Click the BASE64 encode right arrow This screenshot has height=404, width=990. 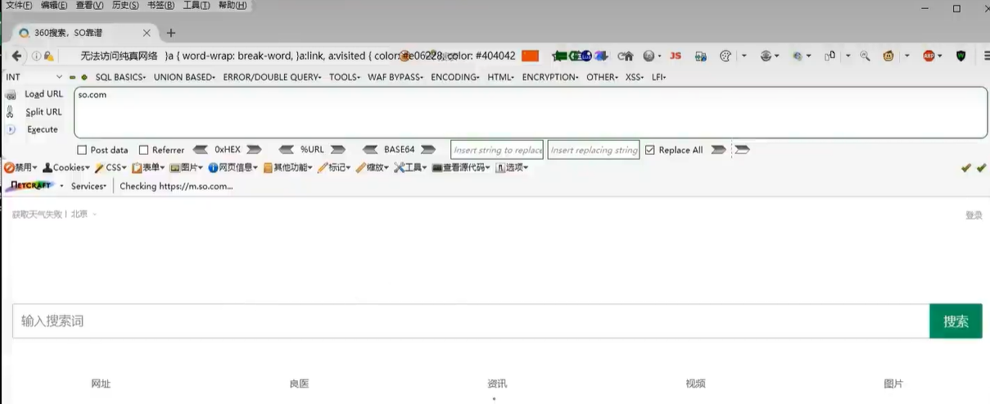click(x=427, y=150)
